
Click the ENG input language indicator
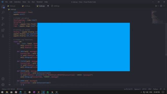[151, 92]
